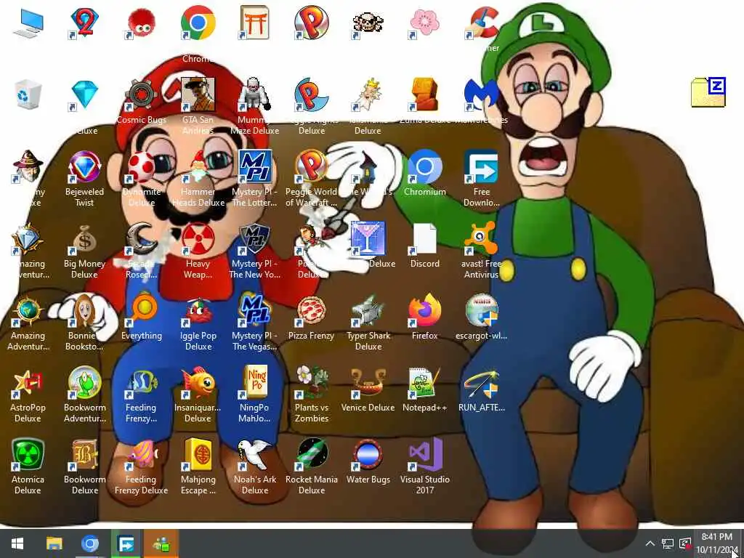
Task: Select the Recycle Bin icon
Action: click(28, 94)
